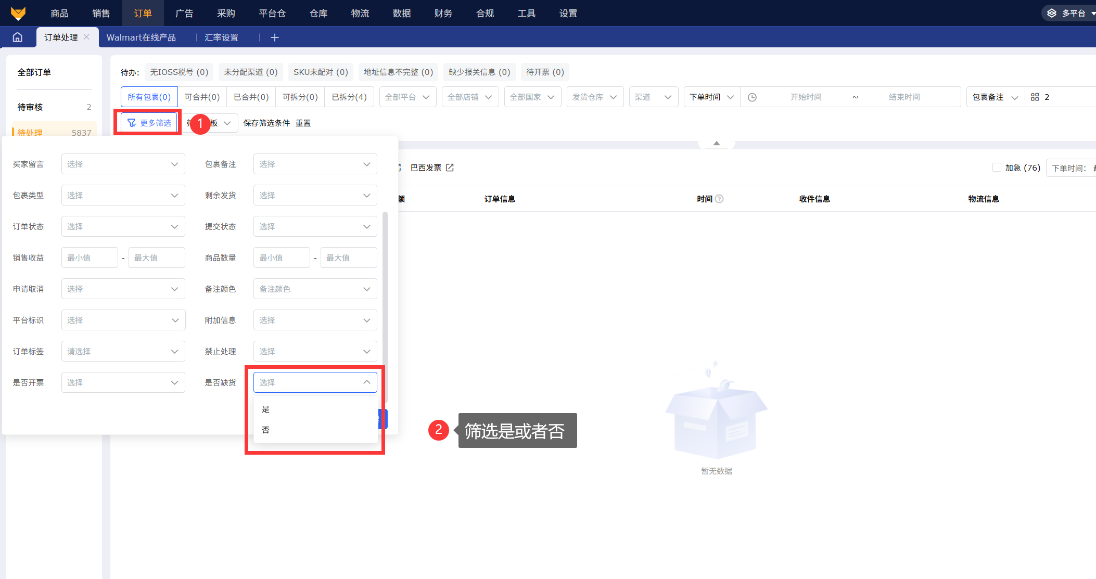The image size is (1096, 579).
Task: Open 巴西发票 external link icon
Action: 450,168
